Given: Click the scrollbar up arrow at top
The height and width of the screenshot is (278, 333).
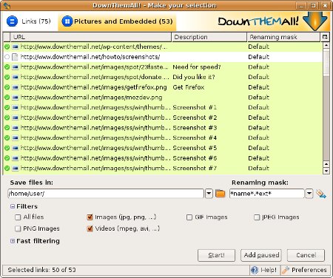Looking at the screenshot, I should coord(326,45).
